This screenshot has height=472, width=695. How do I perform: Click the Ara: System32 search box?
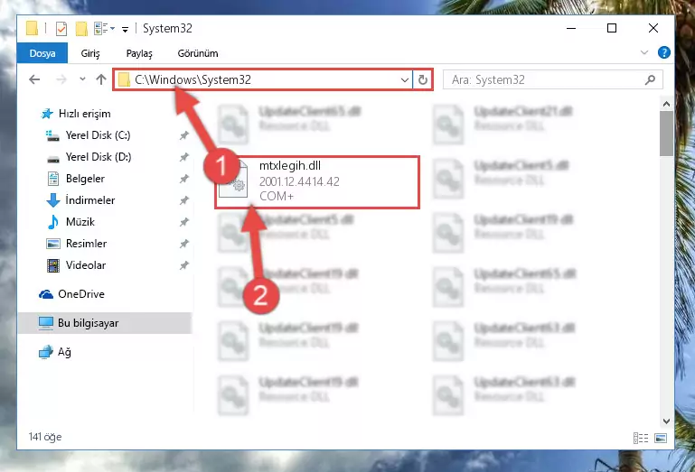552,79
